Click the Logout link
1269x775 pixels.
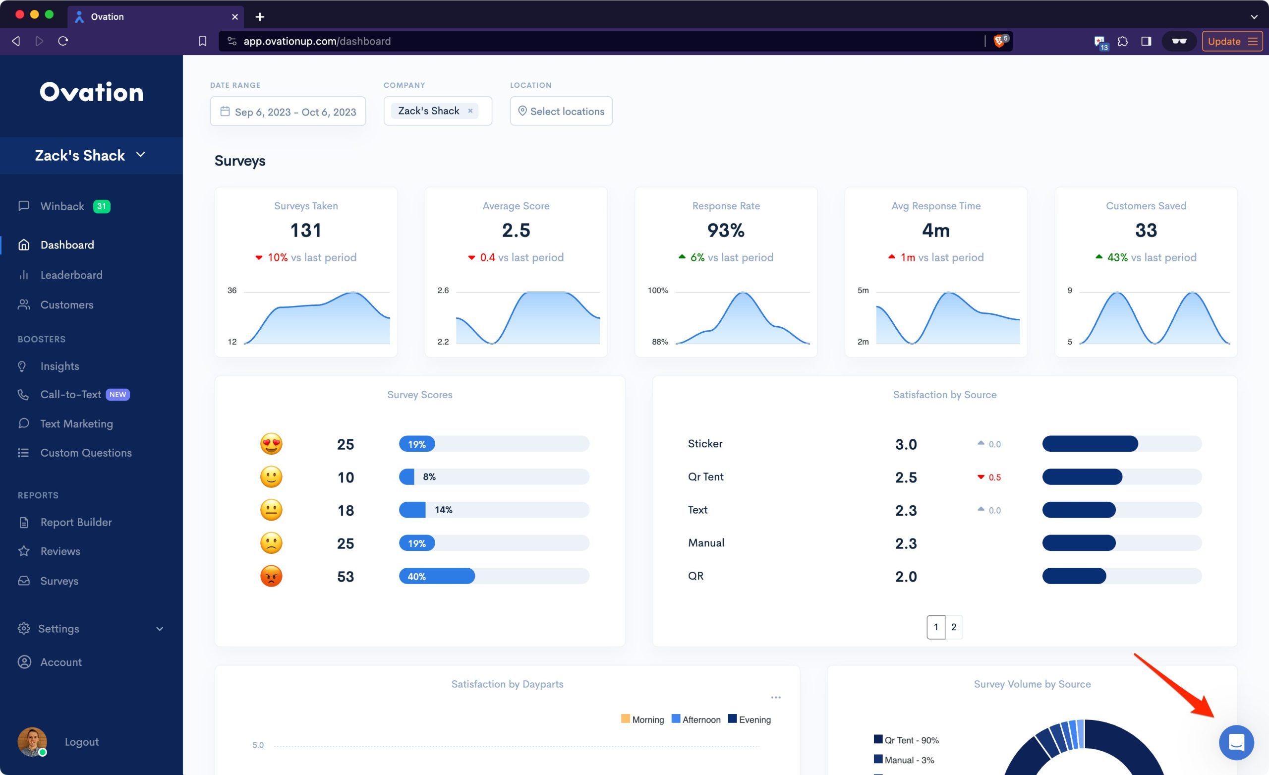pos(81,741)
